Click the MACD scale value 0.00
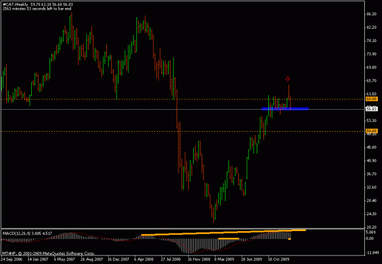 click(x=370, y=239)
